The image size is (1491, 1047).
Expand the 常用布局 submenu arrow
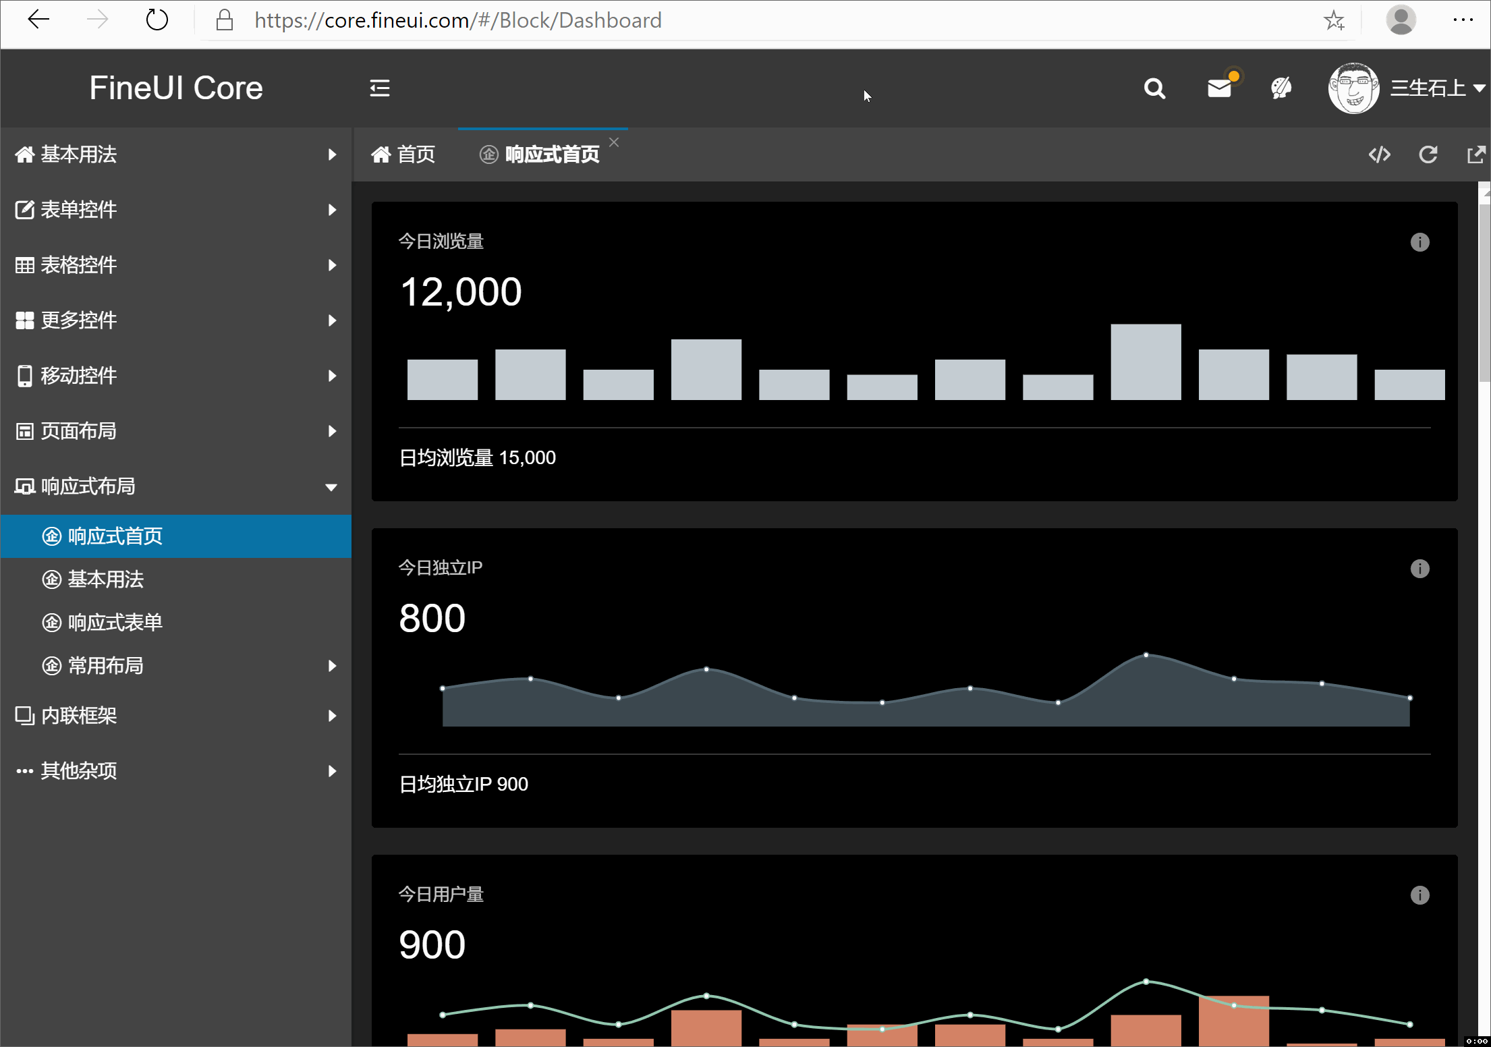pyautogui.click(x=332, y=666)
